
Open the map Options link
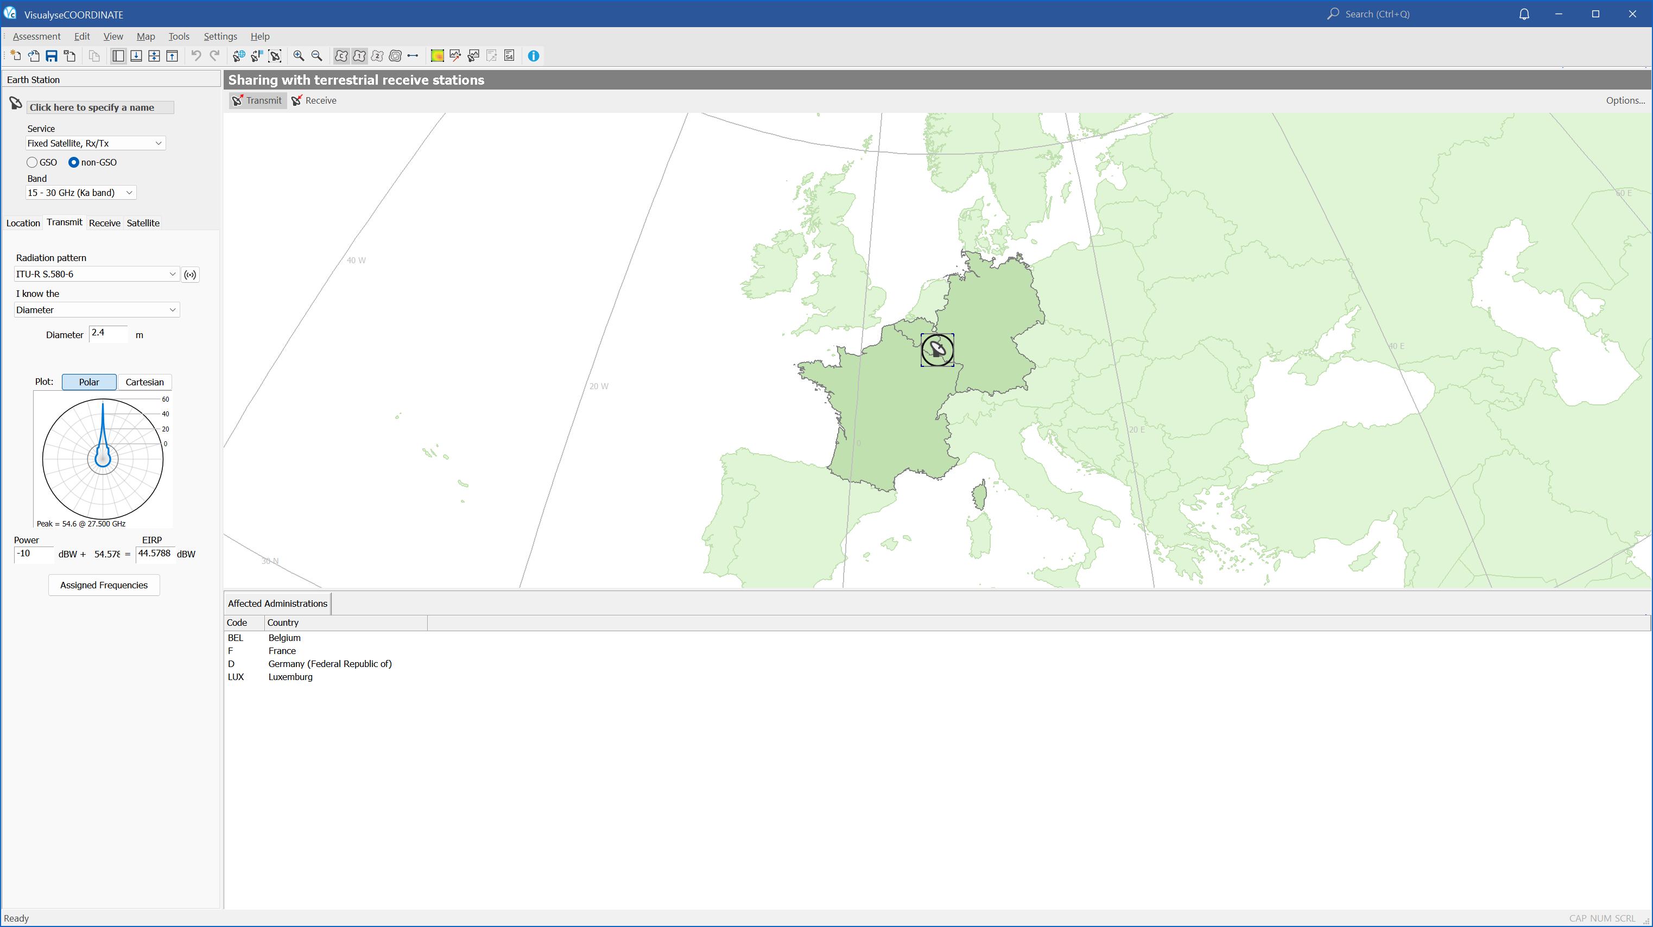coord(1625,101)
